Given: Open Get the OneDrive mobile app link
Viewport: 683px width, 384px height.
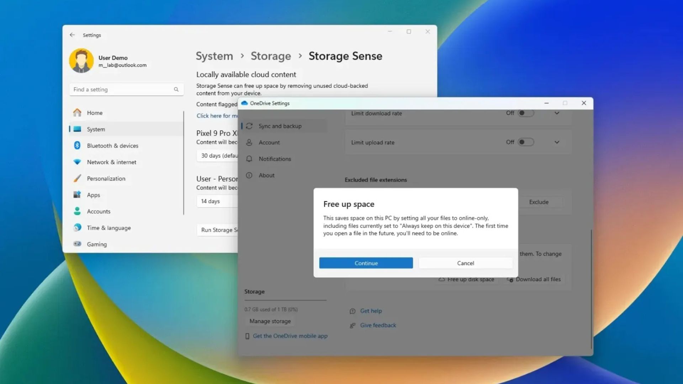Looking at the screenshot, I should tap(290, 336).
